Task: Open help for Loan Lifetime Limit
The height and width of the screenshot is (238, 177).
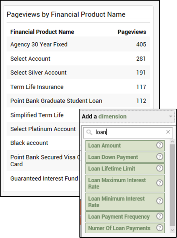Action: pos(160,168)
